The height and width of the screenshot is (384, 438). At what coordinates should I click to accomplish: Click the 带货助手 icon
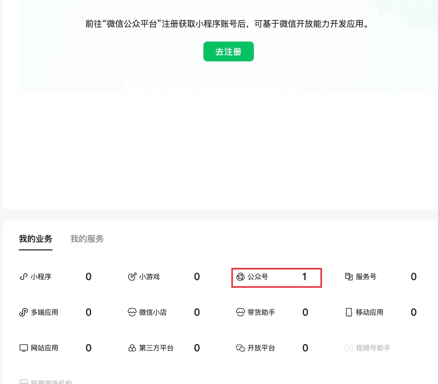point(240,312)
